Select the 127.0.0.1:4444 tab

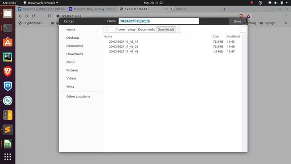[x=144, y=9]
